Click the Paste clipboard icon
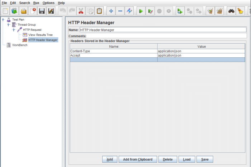Viewport: 251px width, 167px height. [99, 11]
